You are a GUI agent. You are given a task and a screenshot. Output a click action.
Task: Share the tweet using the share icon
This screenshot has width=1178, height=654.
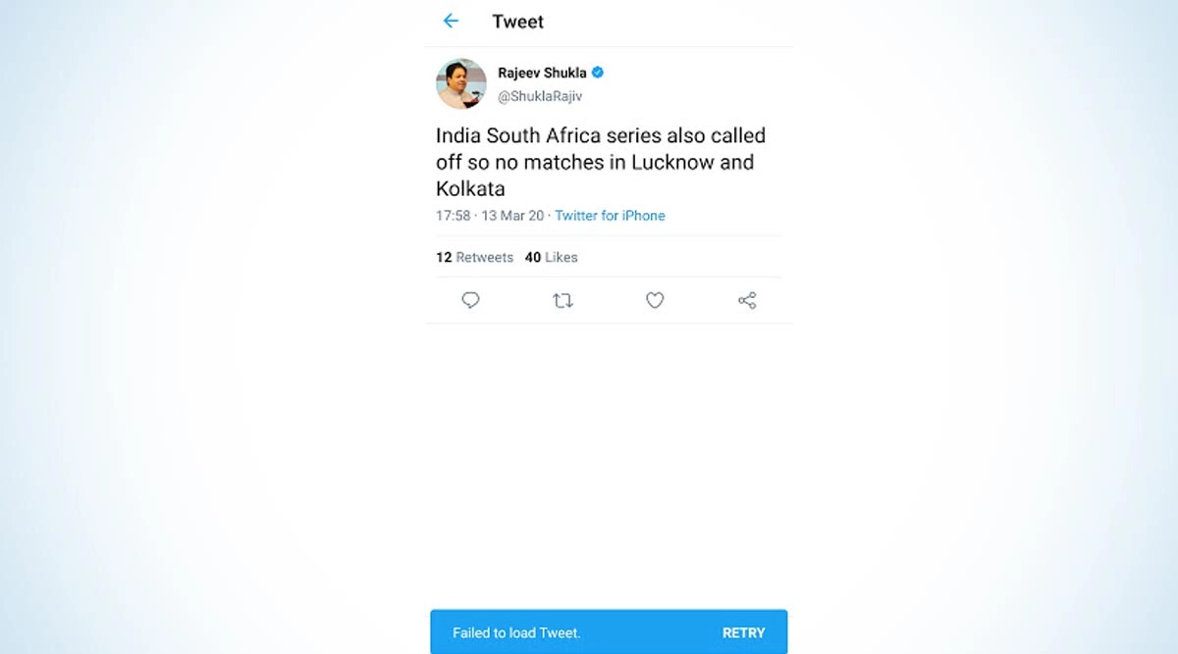pos(747,300)
